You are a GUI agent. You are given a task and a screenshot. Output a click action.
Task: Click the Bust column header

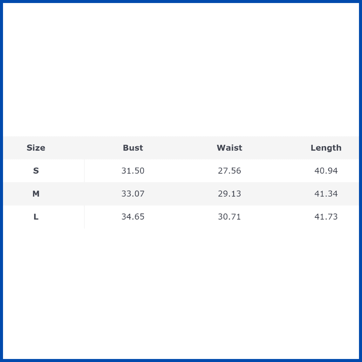tap(133, 148)
